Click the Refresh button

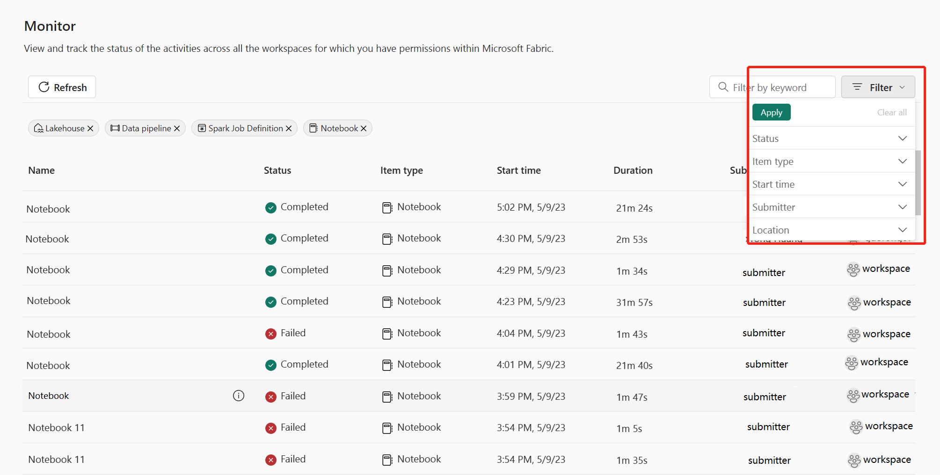(62, 87)
